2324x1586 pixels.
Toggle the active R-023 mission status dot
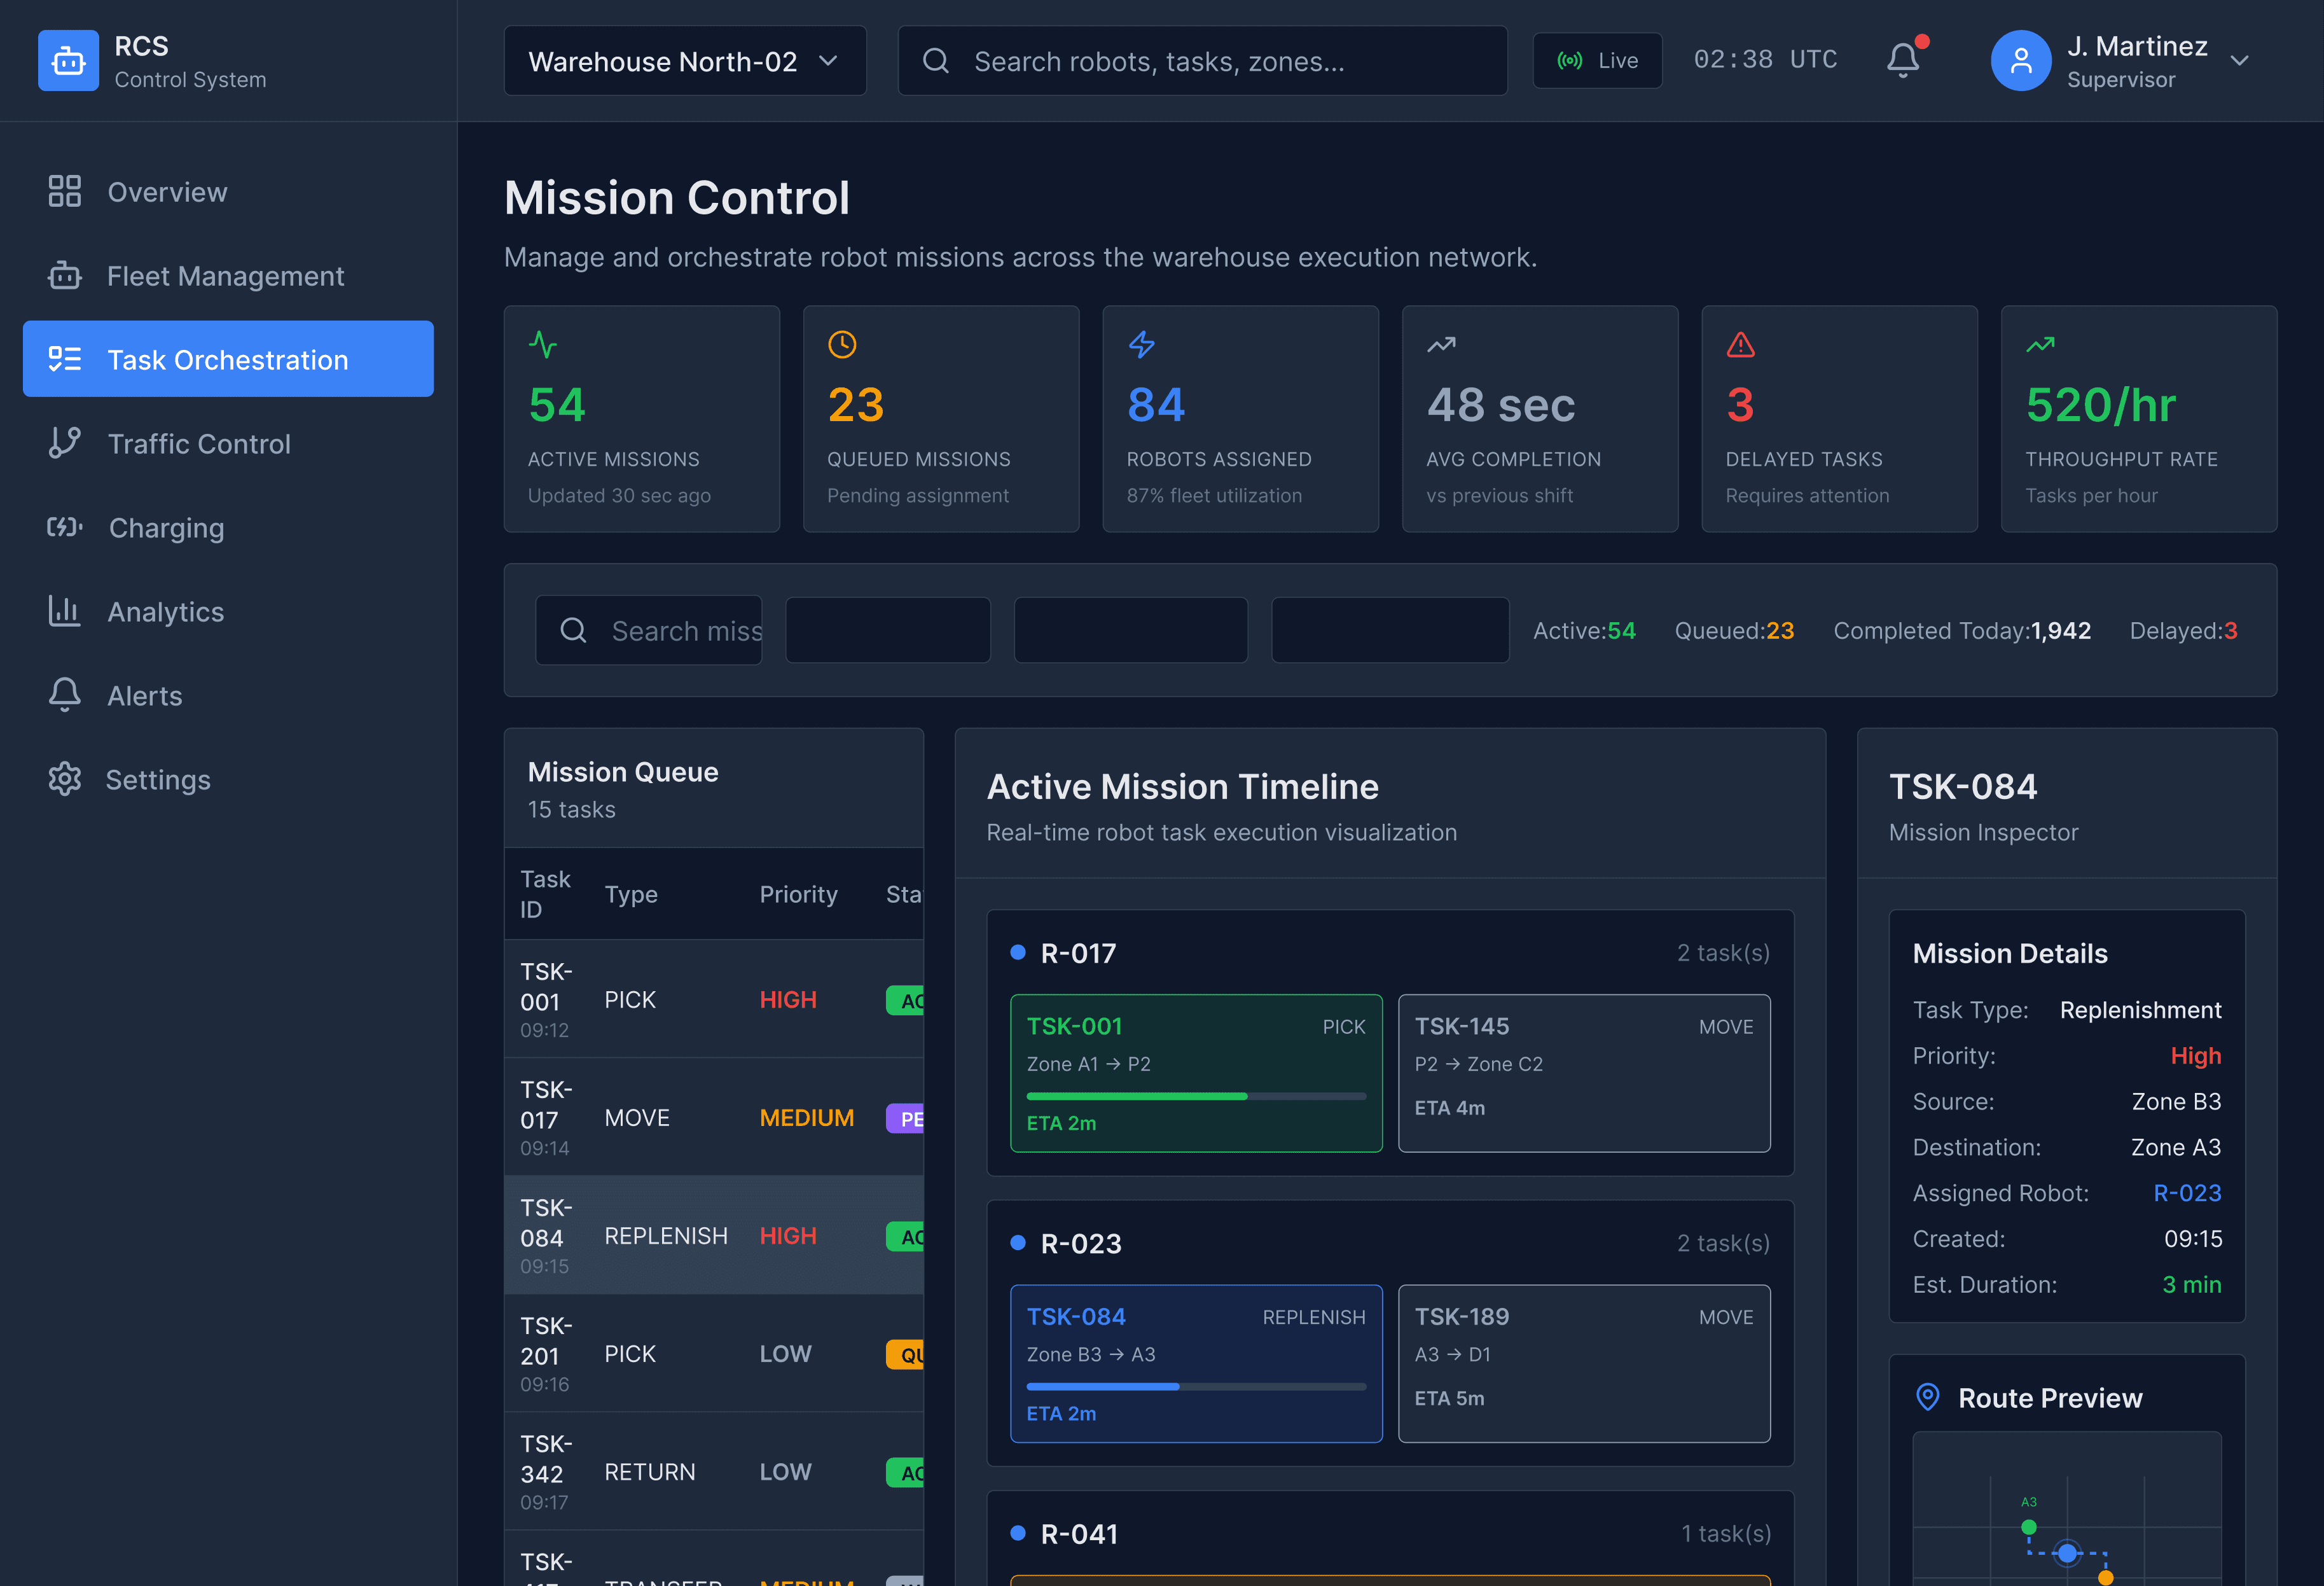[1018, 1243]
